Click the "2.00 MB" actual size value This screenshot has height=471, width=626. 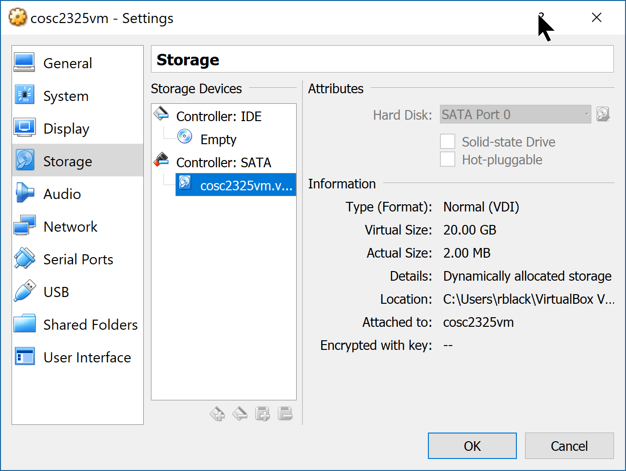pos(467,253)
